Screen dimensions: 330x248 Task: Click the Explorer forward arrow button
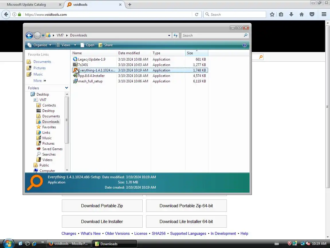[37, 35]
